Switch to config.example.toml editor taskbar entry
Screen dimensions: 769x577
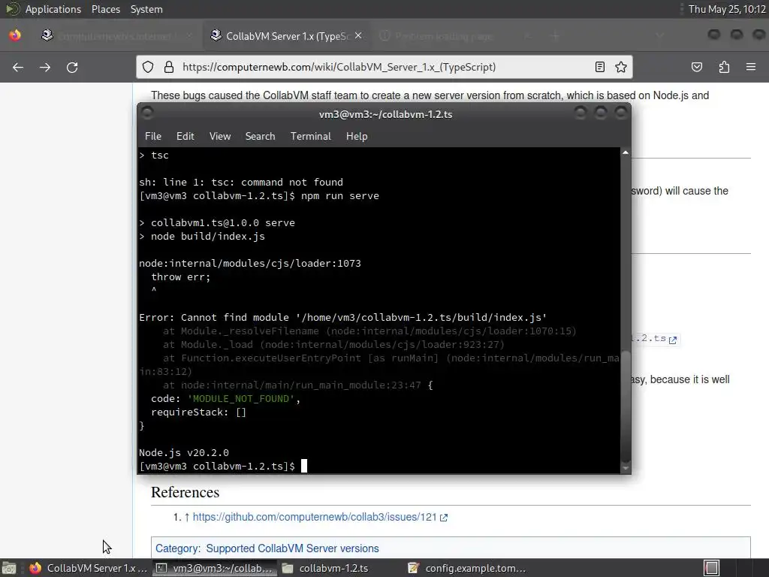click(x=468, y=568)
